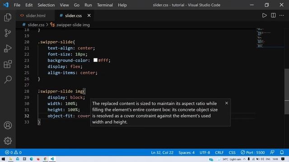Change line endings via CRLF
Viewport: 289px width, 162px height.
pos(219,153)
